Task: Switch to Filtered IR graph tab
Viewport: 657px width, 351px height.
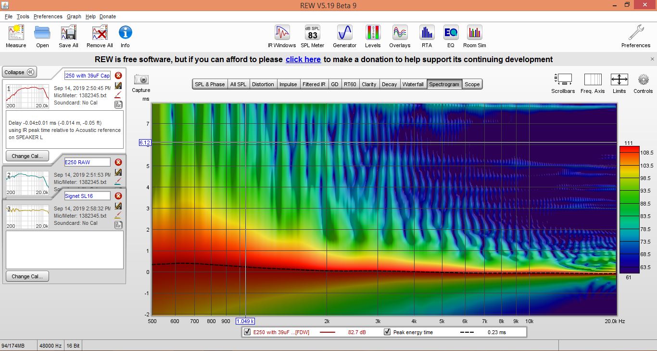Action: click(314, 84)
